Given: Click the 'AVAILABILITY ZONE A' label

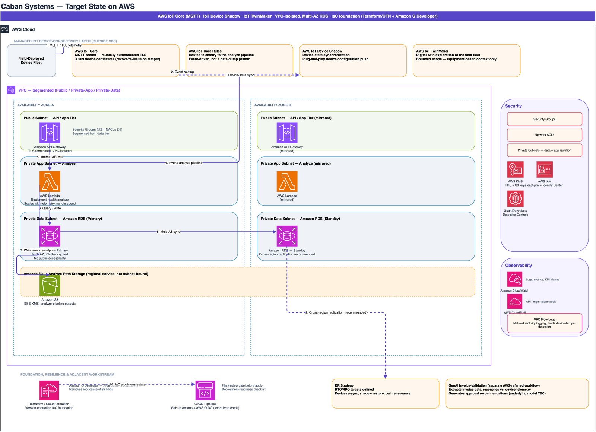Looking at the screenshot, I should click(x=35, y=105).
